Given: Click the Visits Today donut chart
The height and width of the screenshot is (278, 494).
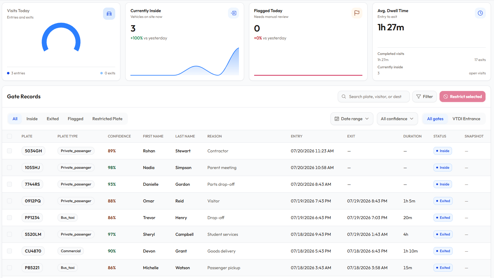Looking at the screenshot, I should click(61, 37).
